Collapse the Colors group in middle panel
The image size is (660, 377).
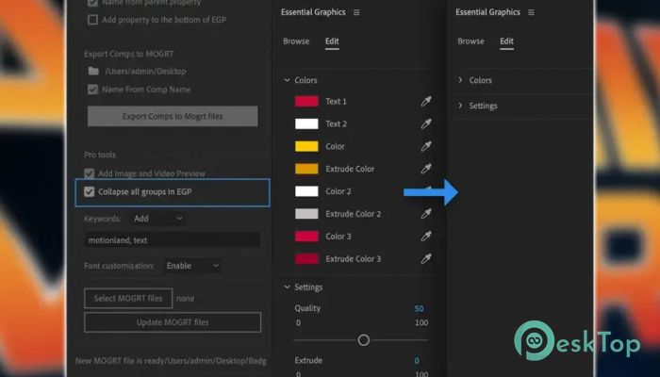tap(287, 80)
